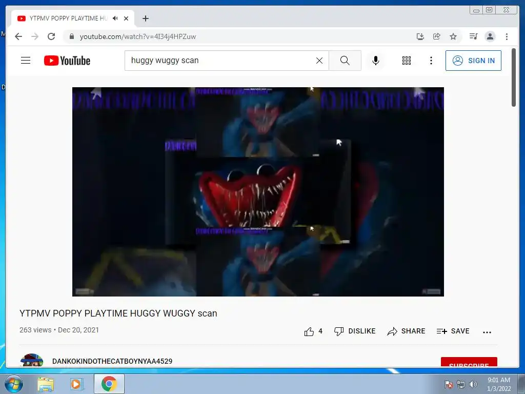525x394 pixels.
Task: Open the YouTube apps grid
Action: (x=407, y=61)
